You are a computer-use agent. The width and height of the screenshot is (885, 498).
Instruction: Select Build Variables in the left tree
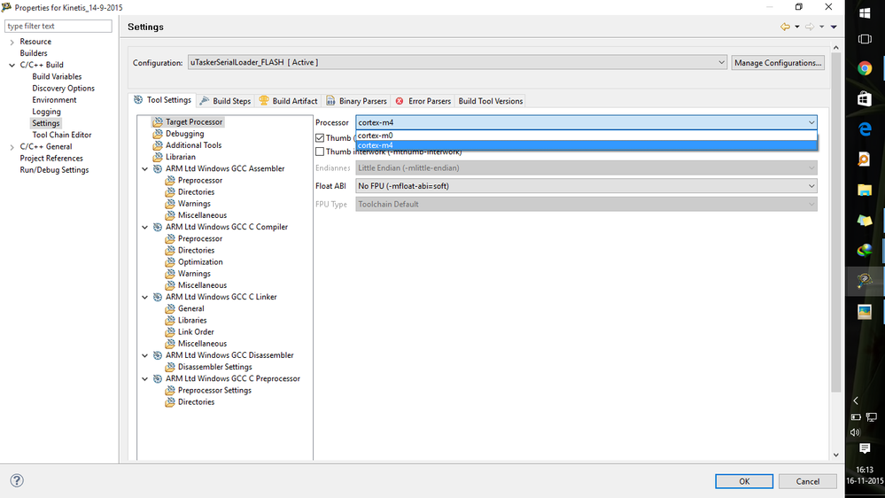click(x=57, y=76)
